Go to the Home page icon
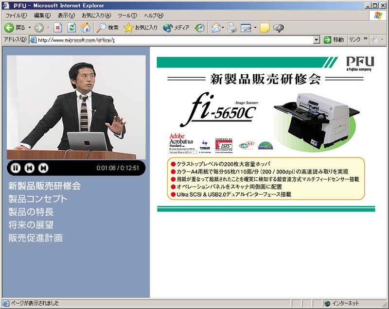 (85, 28)
